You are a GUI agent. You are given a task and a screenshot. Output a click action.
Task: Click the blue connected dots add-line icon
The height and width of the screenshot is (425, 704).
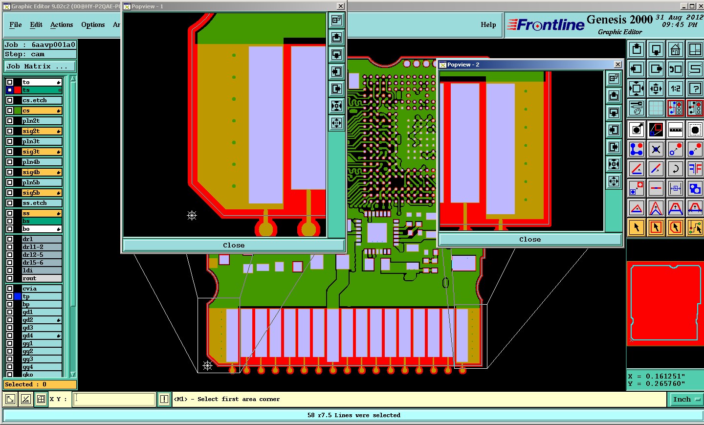click(637, 149)
